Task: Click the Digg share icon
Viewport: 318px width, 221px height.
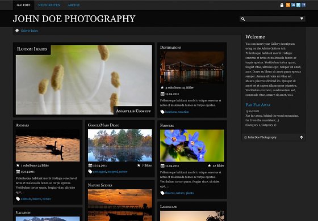Action: coord(293,5)
